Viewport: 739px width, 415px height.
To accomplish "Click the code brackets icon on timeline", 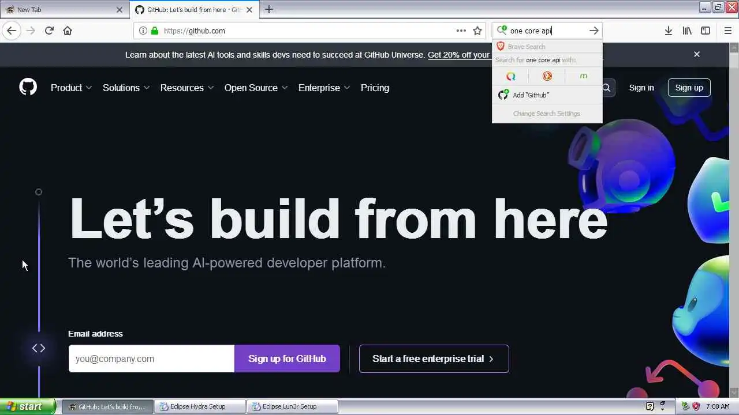I will (x=39, y=348).
